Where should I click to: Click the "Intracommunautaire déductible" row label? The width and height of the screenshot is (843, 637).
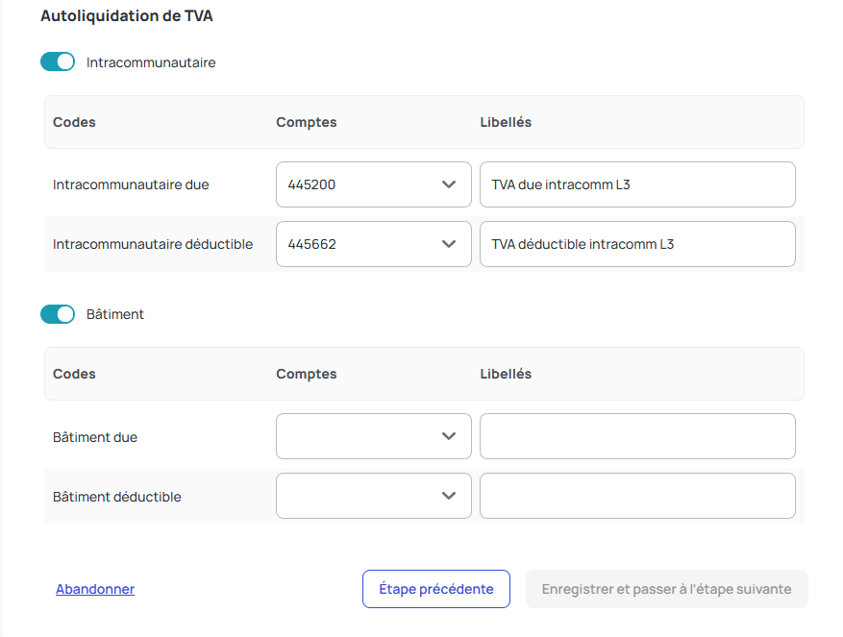point(153,244)
